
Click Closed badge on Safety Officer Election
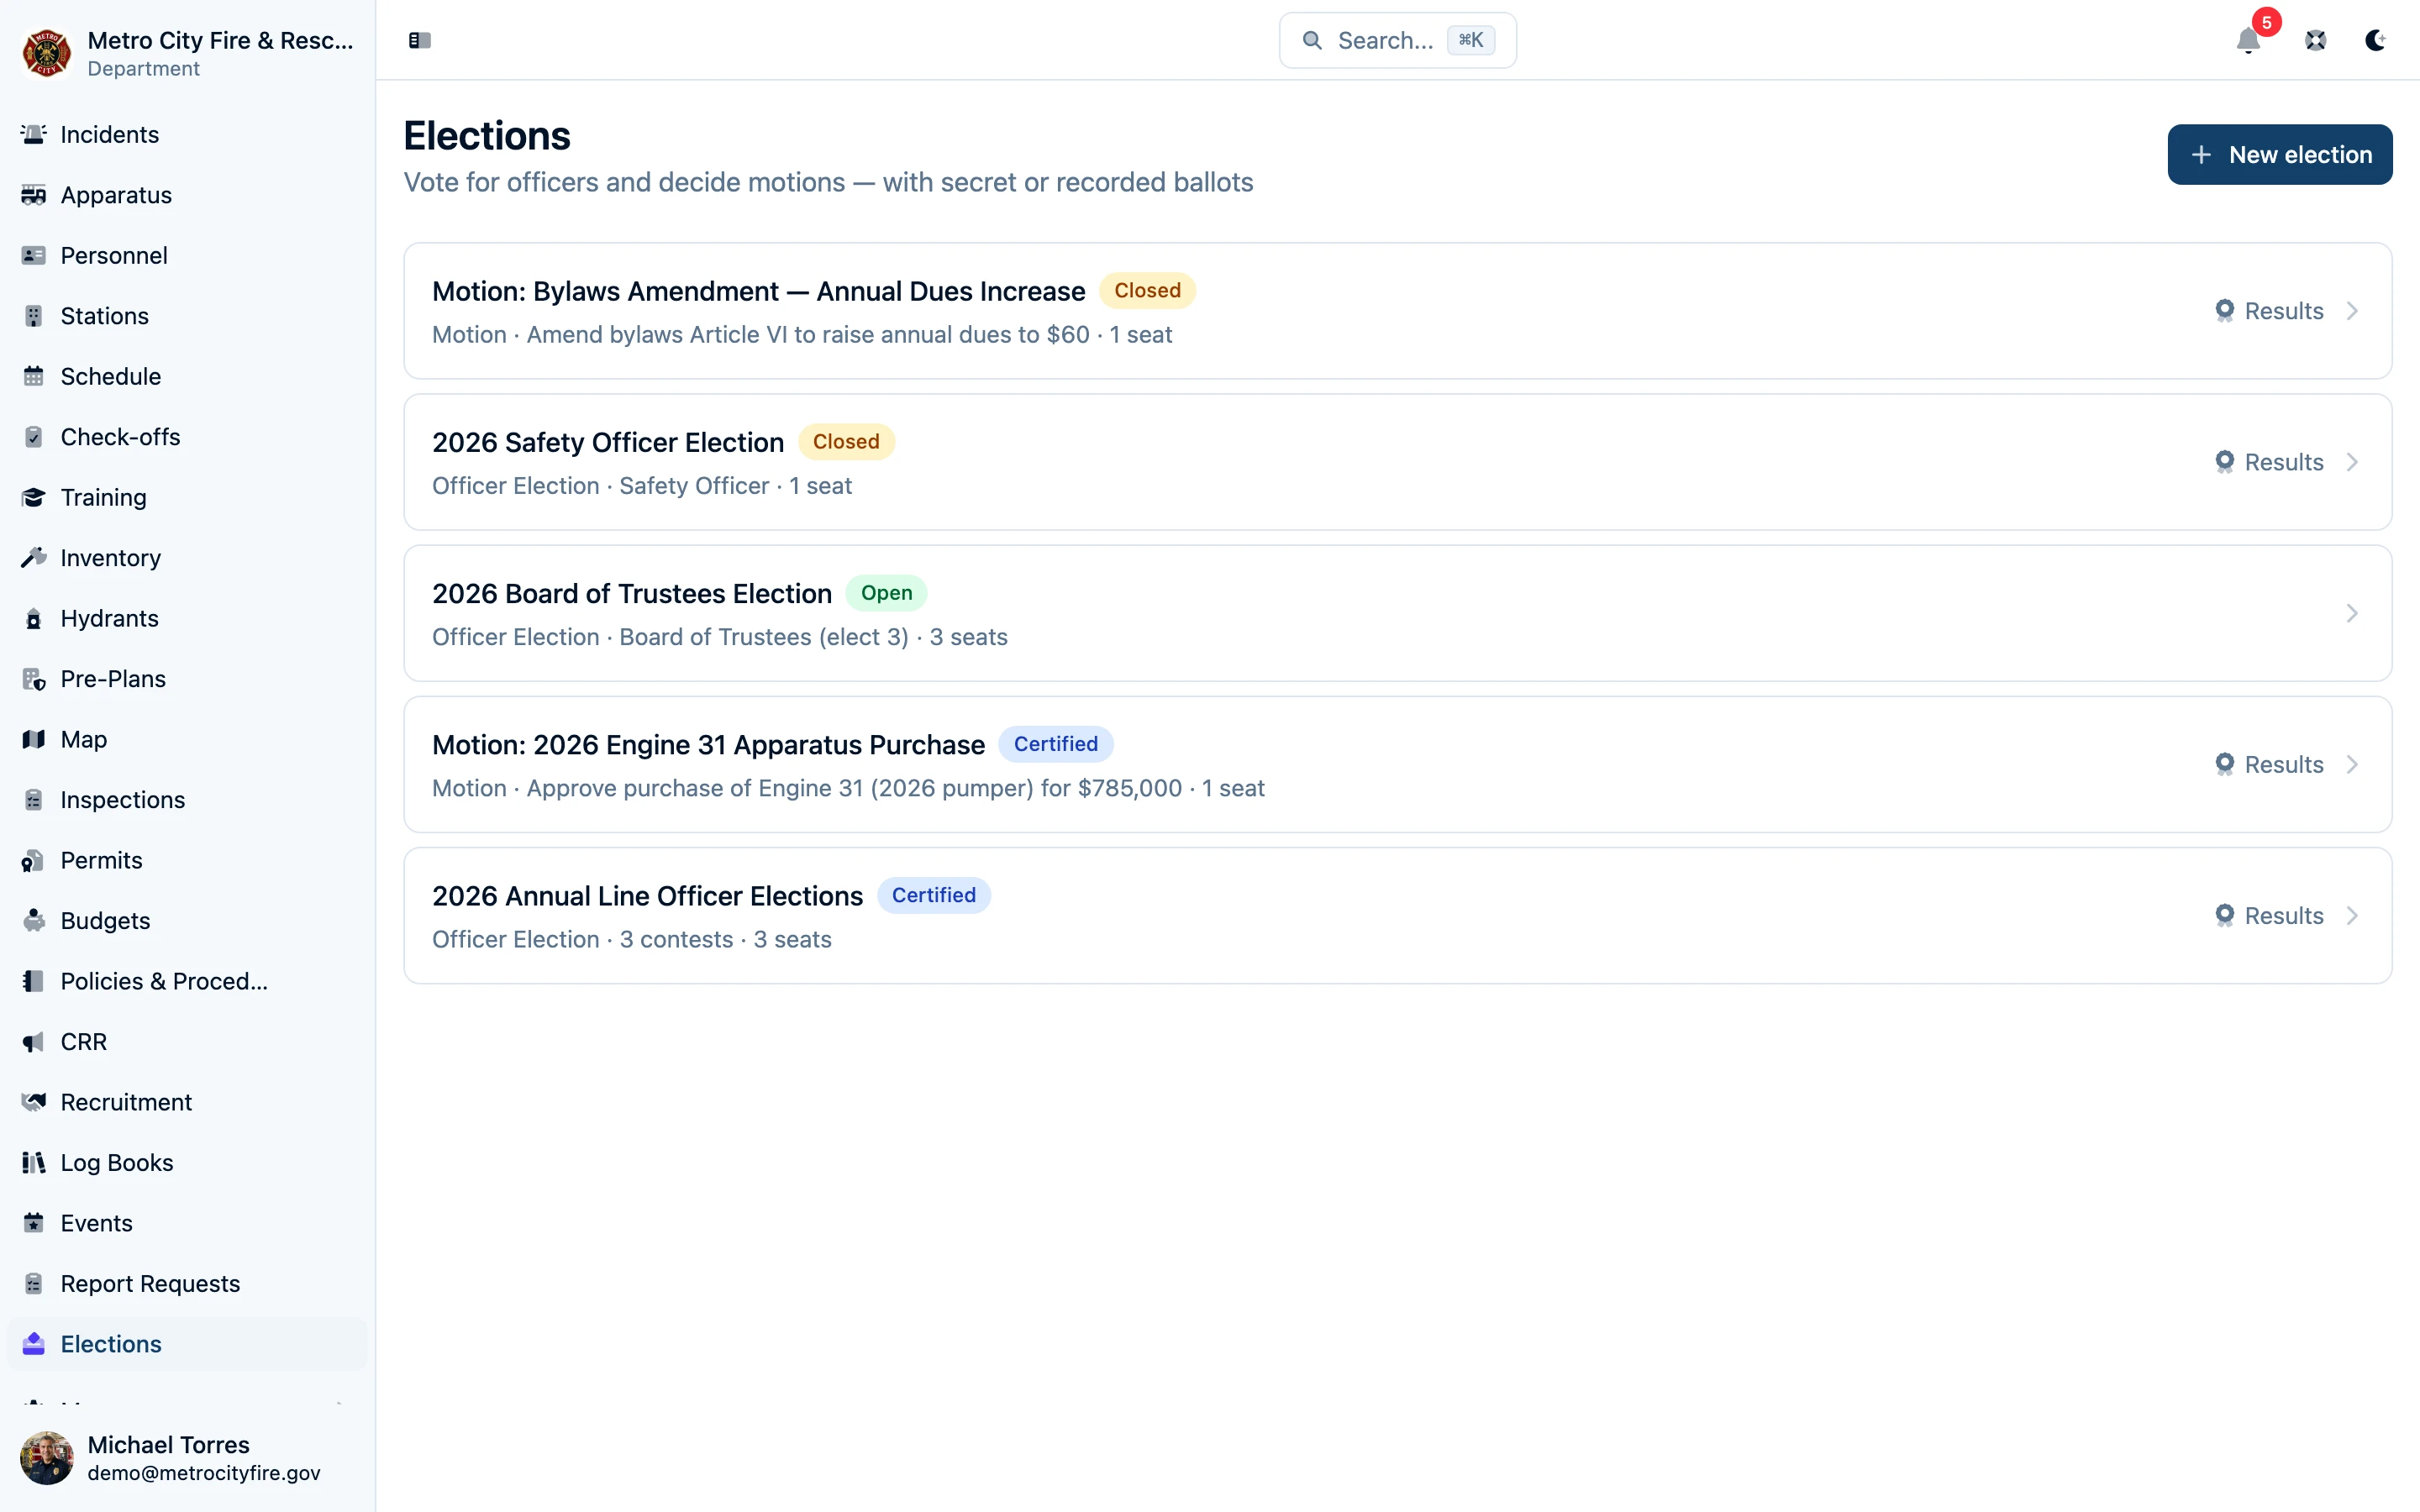click(x=846, y=441)
